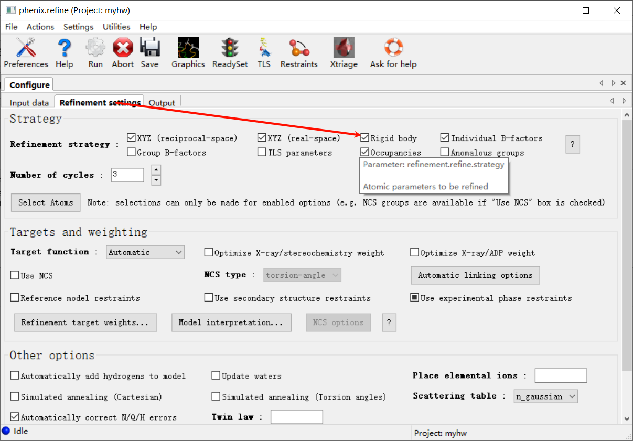Toggle Use experimental phase restraints
The width and height of the screenshot is (633, 441).
[x=415, y=298]
